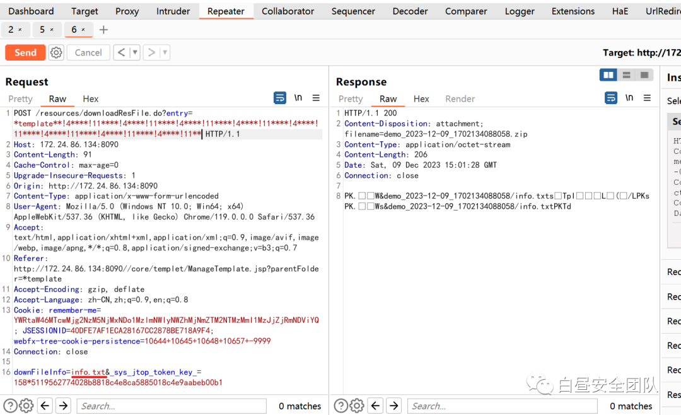
Task: Select Response Raw view tab
Action: tap(388, 98)
